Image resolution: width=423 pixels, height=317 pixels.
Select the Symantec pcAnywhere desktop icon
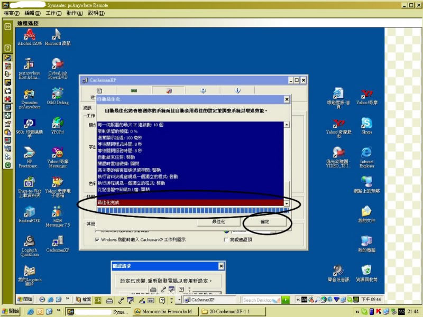tap(30, 99)
